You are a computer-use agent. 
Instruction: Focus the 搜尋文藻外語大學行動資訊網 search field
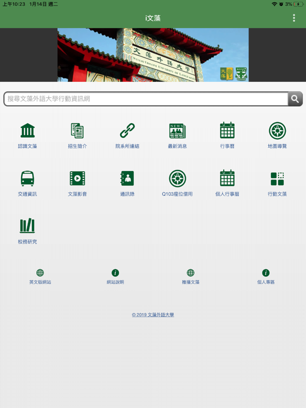pos(146,99)
